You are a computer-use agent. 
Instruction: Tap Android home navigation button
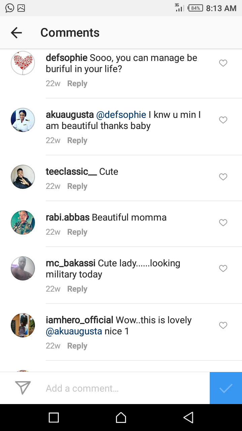coord(121,418)
